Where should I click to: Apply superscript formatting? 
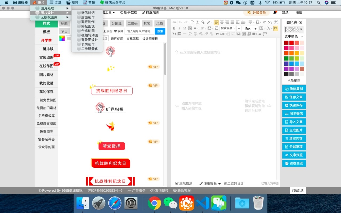[264, 22]
